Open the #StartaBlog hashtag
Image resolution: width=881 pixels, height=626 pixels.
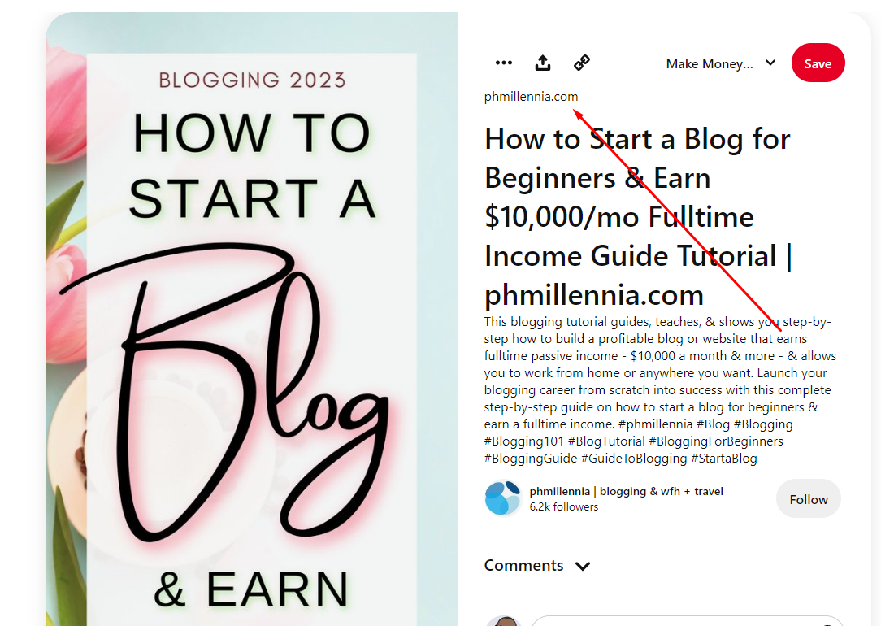(723, 459)
